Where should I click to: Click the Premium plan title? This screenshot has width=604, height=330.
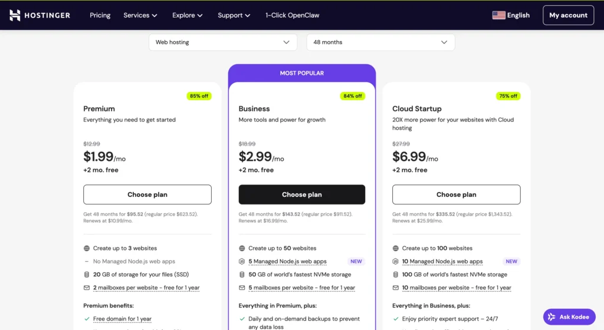(99, 109)
